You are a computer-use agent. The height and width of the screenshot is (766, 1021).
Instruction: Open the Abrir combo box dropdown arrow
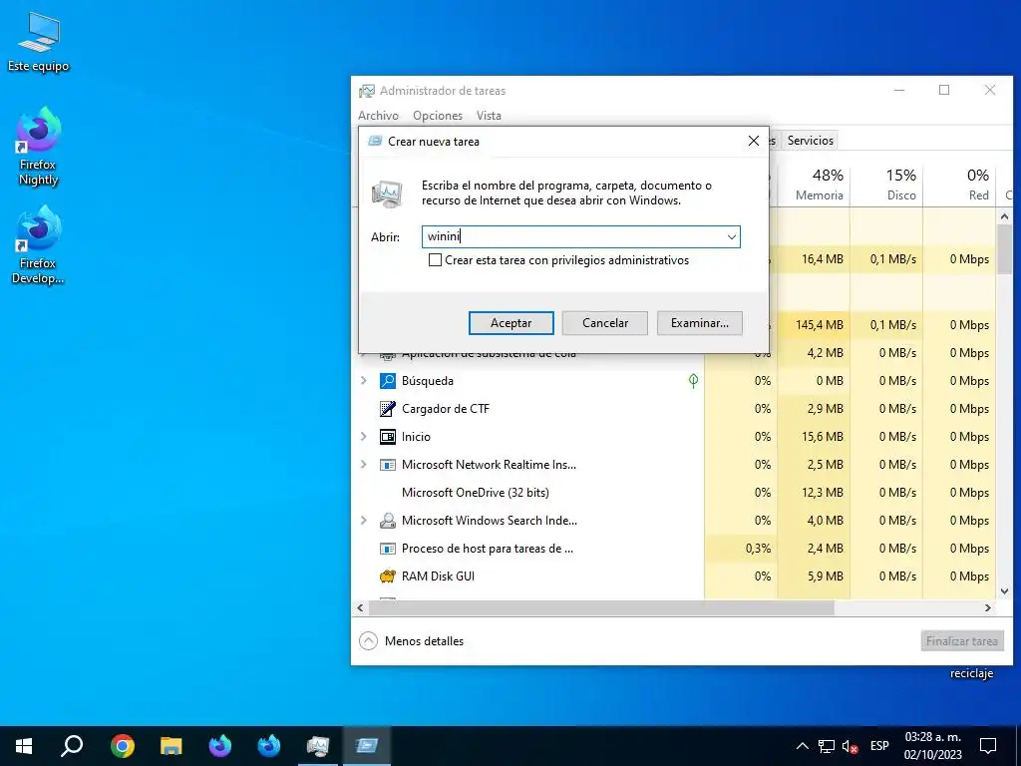click(731, 237)
